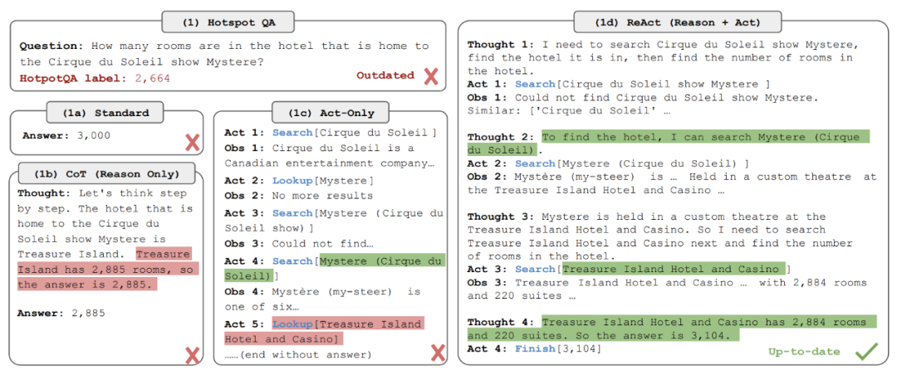Click the red X in Standard panel

pyautogui.click(x=192, y=143)
